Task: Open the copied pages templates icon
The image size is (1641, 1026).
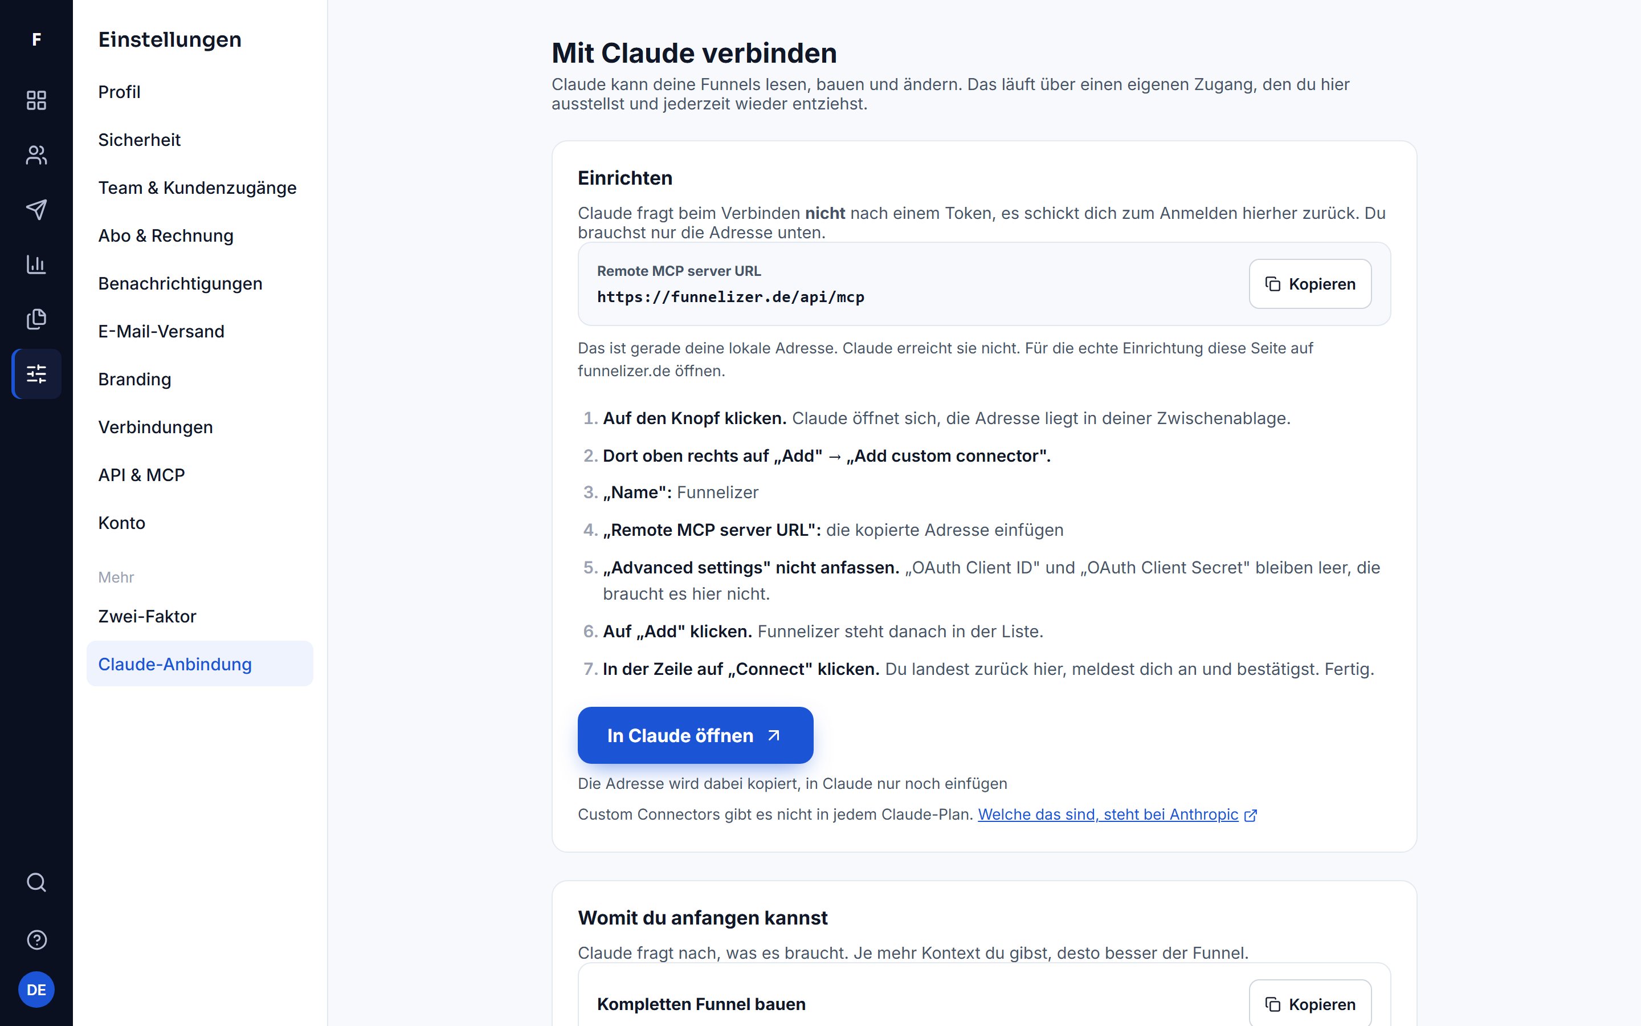Action: click(36, 319)
